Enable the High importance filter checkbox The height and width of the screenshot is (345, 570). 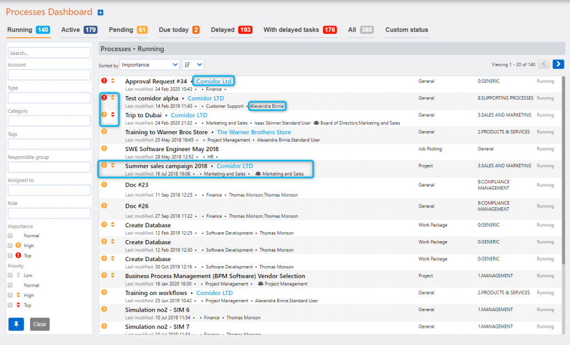(11, 246)
